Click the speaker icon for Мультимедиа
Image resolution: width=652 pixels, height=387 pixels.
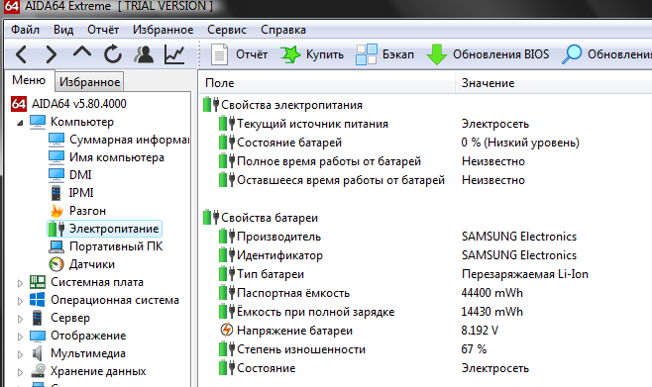point(38,353)
